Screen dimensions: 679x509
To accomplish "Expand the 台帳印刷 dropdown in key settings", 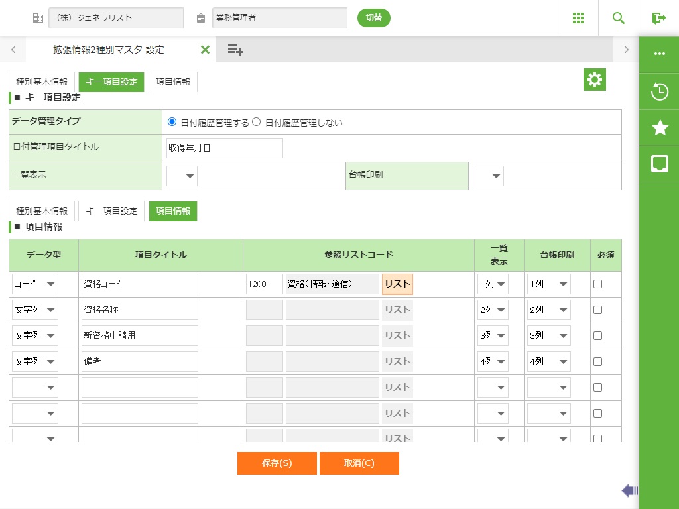I will 488,176.
